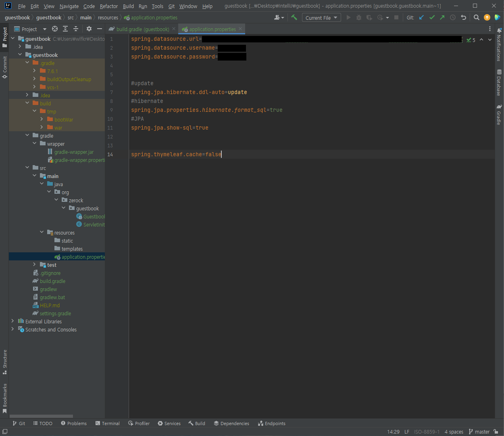Open the profiler run options dropdown arrow

click(387, 18)
